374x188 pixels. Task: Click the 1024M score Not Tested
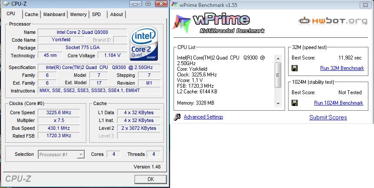[x=350, y=92]
